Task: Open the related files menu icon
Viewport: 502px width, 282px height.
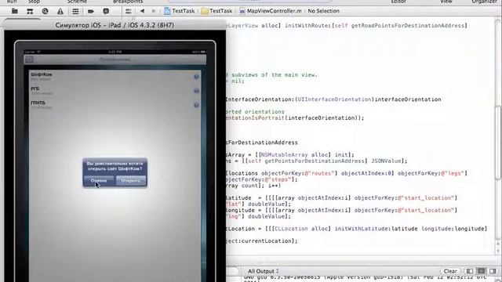Action: pyautogui.click(x=129, y=11)
